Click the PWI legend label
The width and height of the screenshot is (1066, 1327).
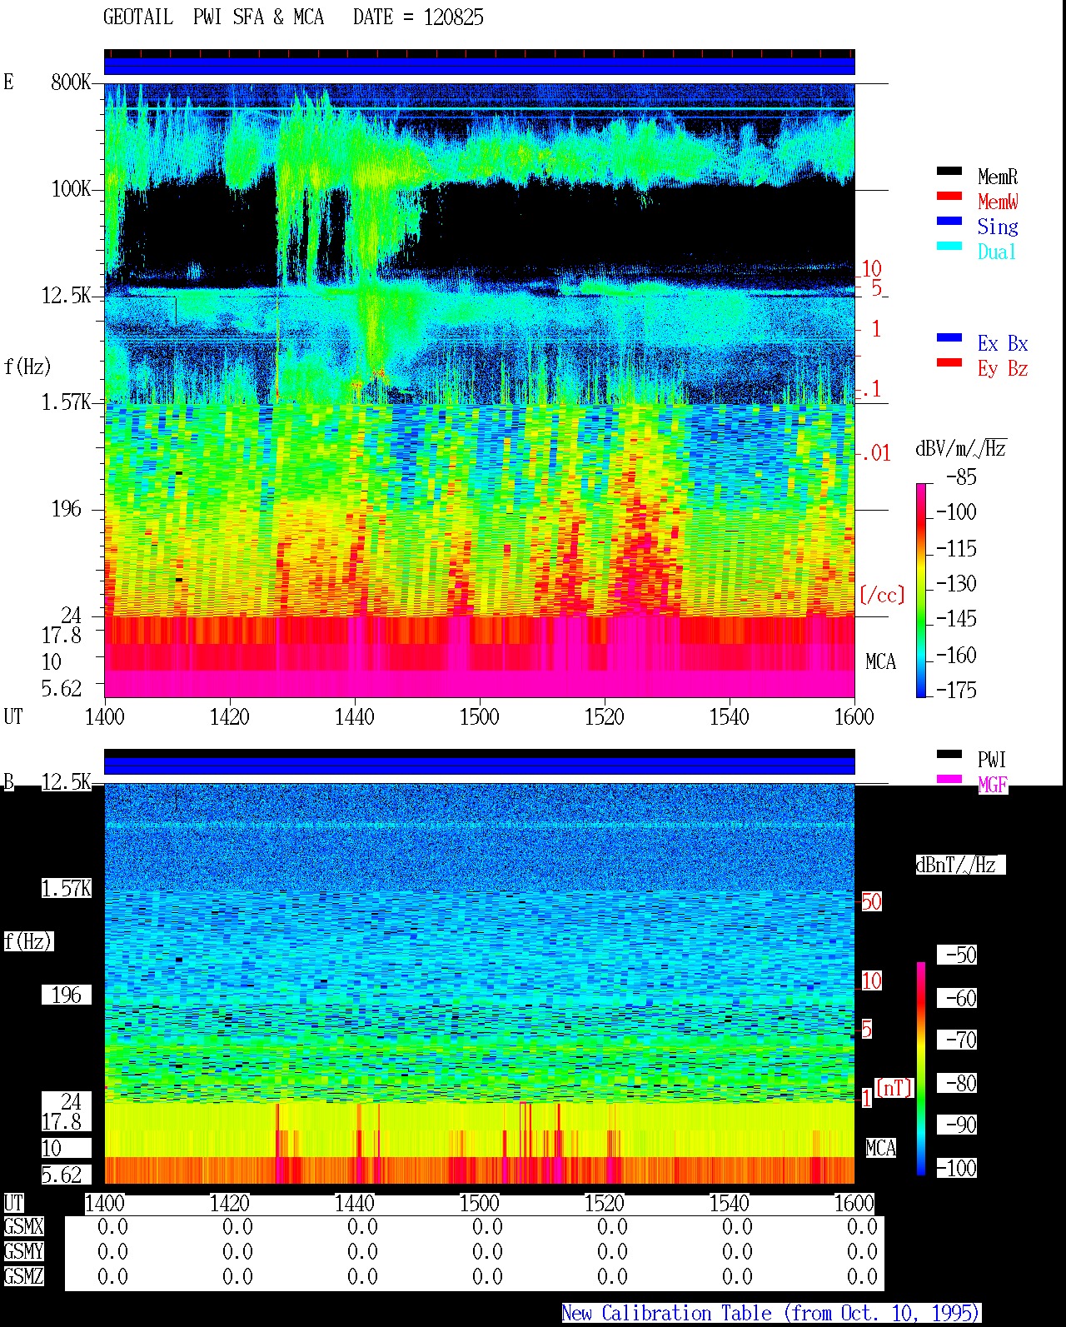click(x=992, y=760)
